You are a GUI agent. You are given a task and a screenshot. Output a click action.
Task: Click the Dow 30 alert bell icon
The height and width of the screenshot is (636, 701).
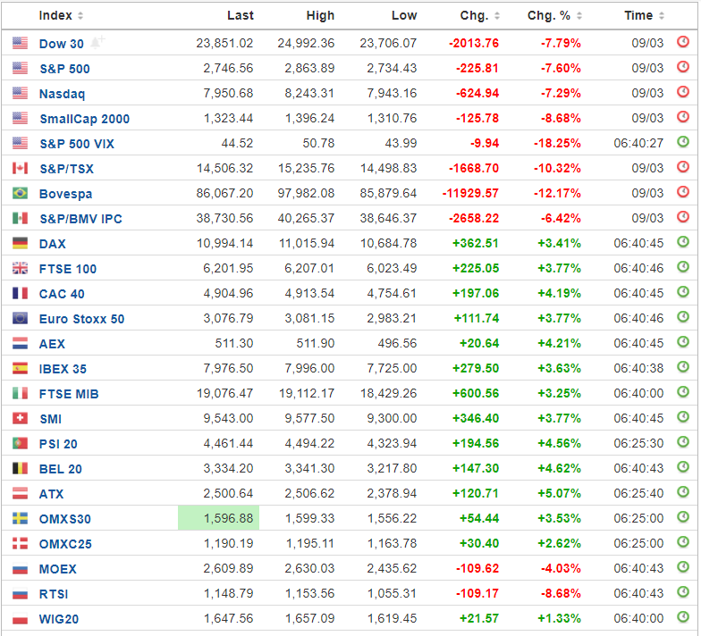[97, 42]
